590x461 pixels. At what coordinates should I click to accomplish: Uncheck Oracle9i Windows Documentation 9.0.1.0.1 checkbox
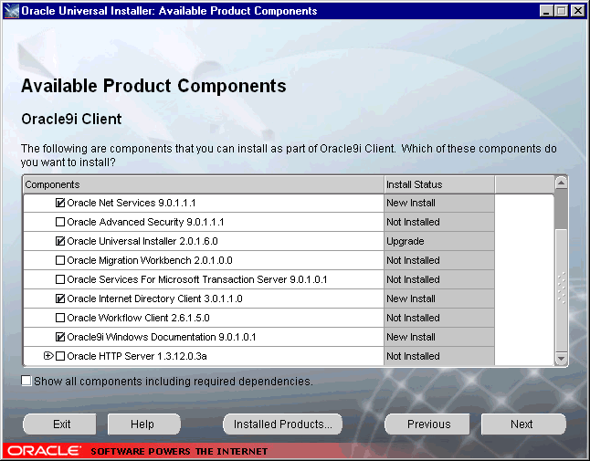click(x=60, y=337)
